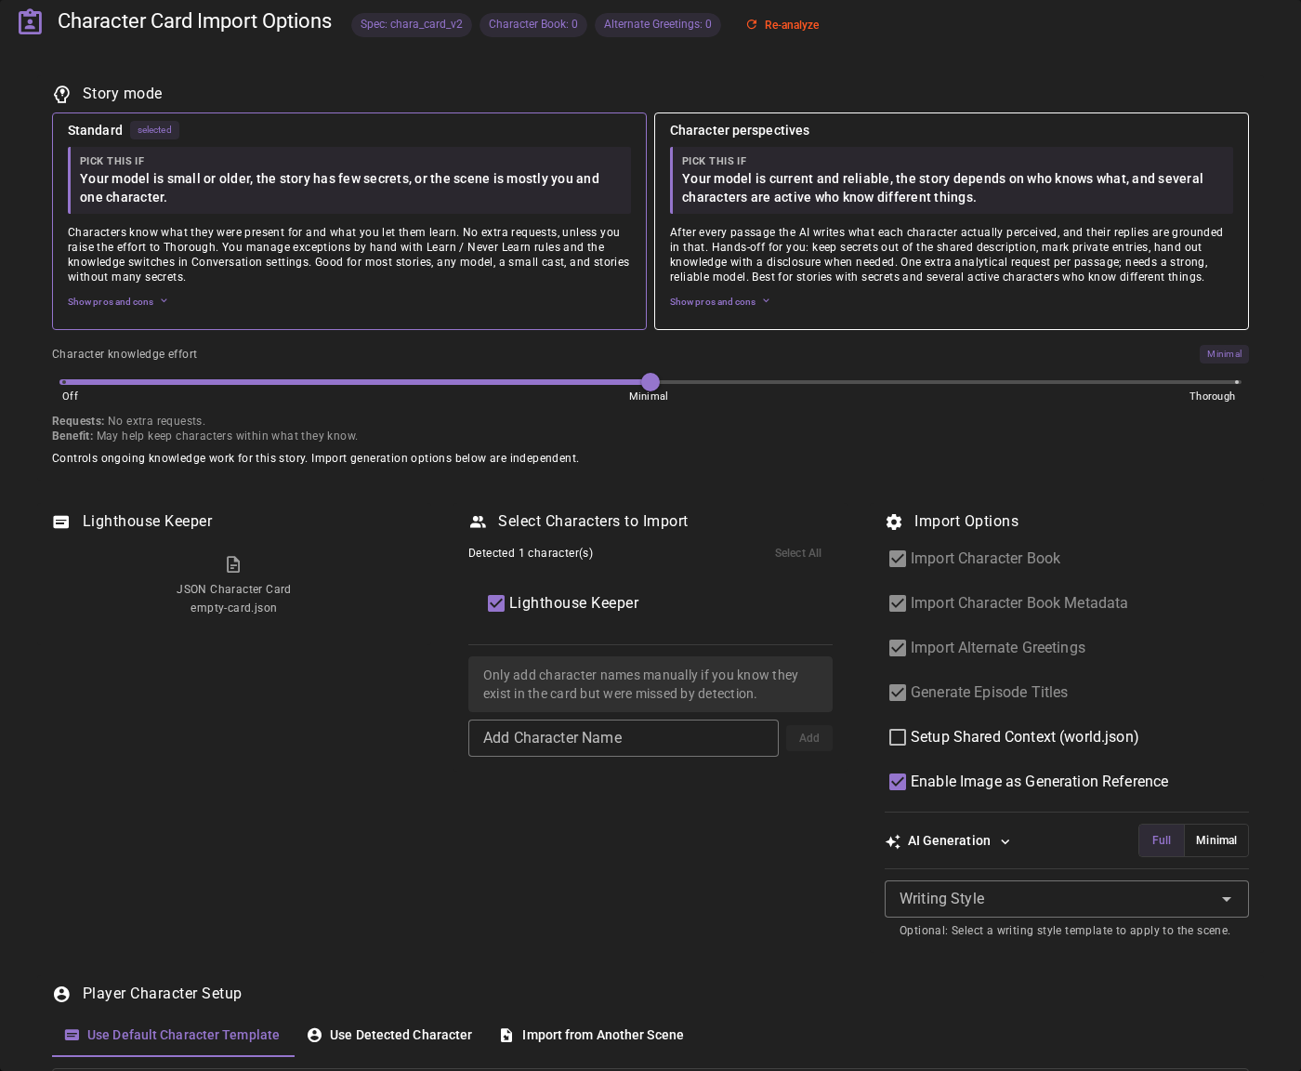
Task: Click the people icon beside Select Characters to Import
Action: (x=478, y=522)
